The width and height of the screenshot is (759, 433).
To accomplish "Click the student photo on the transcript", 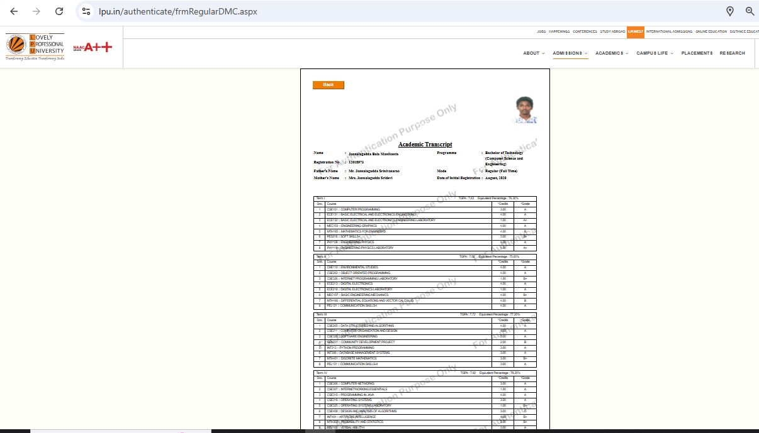I will click(525, 110).
